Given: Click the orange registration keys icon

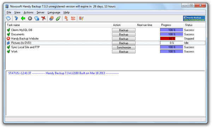Looking at the screenshot, I should 66,18.
